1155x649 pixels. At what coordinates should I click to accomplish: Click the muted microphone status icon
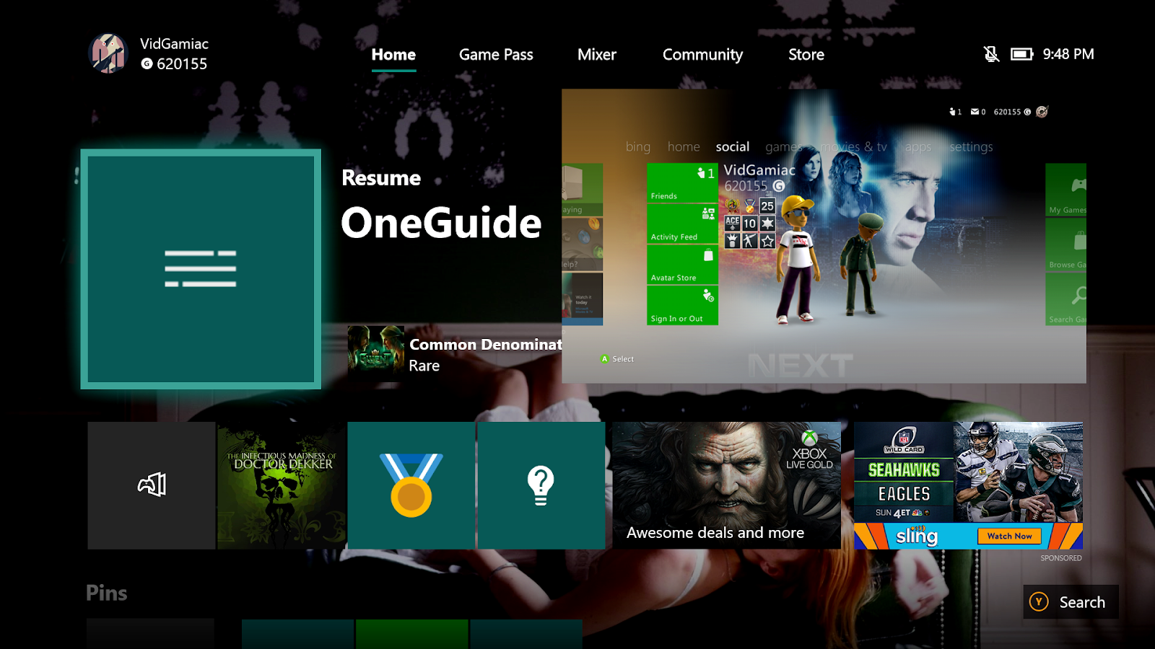click(x=992, y=54)
